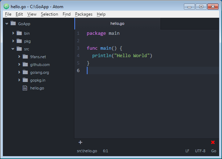Click the github.com folder icon
The width and height of the screenshot is (222, 159).
pyautogui.click(x=25, y=64)
